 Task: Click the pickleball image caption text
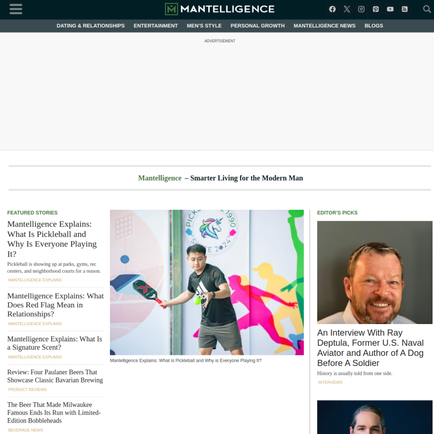pos(186,360)
